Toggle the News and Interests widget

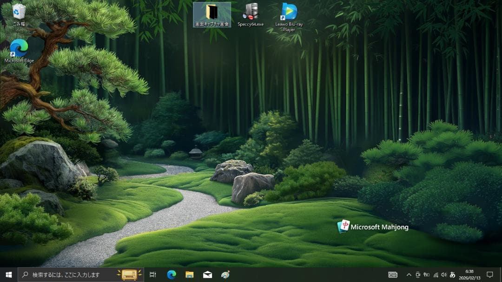(x=393, y=275)
